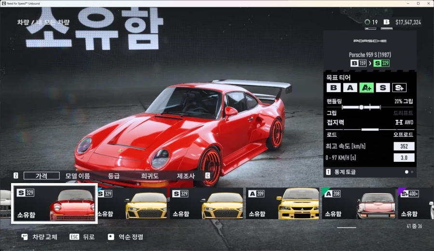Click the $17,547,324 balance text

(x=408, y=22)
